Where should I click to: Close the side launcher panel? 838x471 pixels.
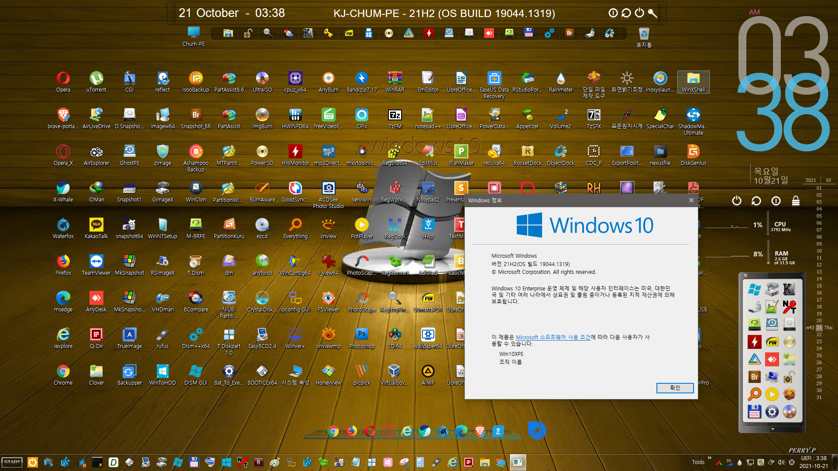point(745,276)
